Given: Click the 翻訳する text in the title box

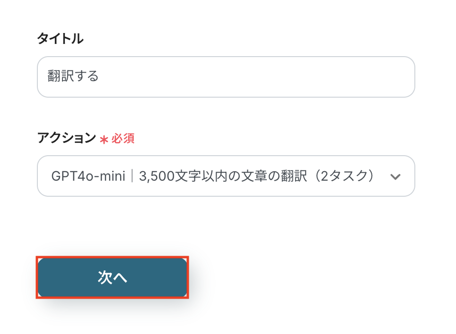Looking at the screenshot, I should click(x=73, y=76).
